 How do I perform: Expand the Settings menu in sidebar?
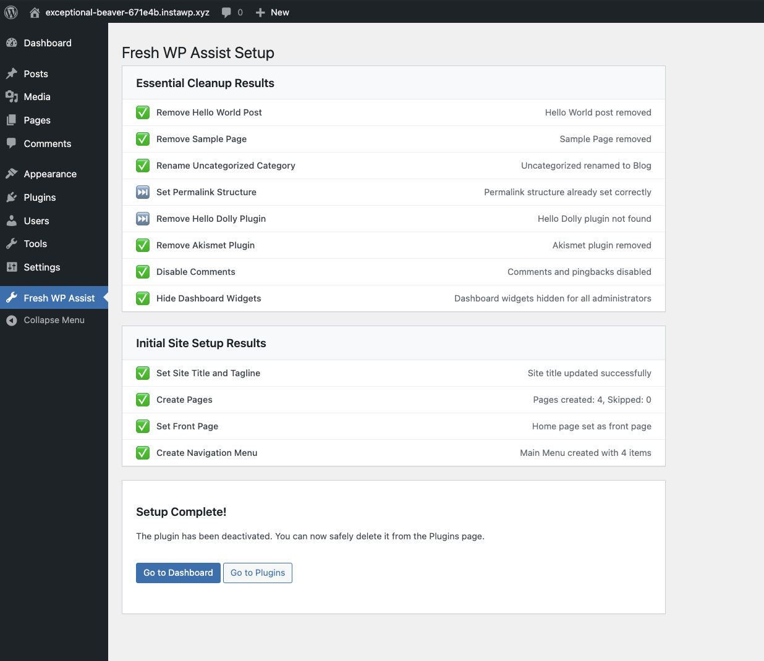point(41,267)
